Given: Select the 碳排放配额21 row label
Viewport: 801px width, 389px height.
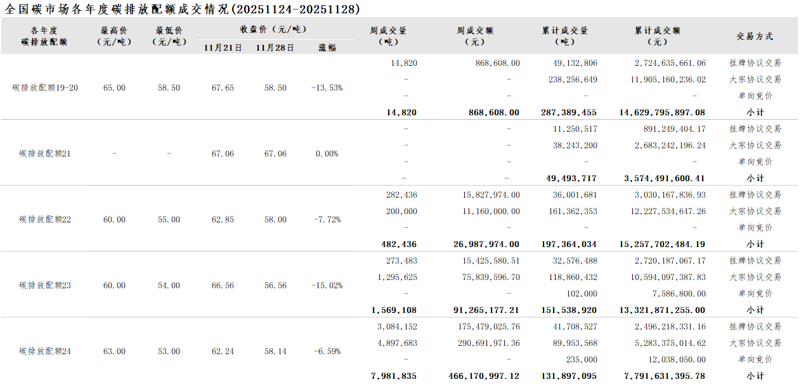Looking at the screenshot, I should tap(45, 154).
